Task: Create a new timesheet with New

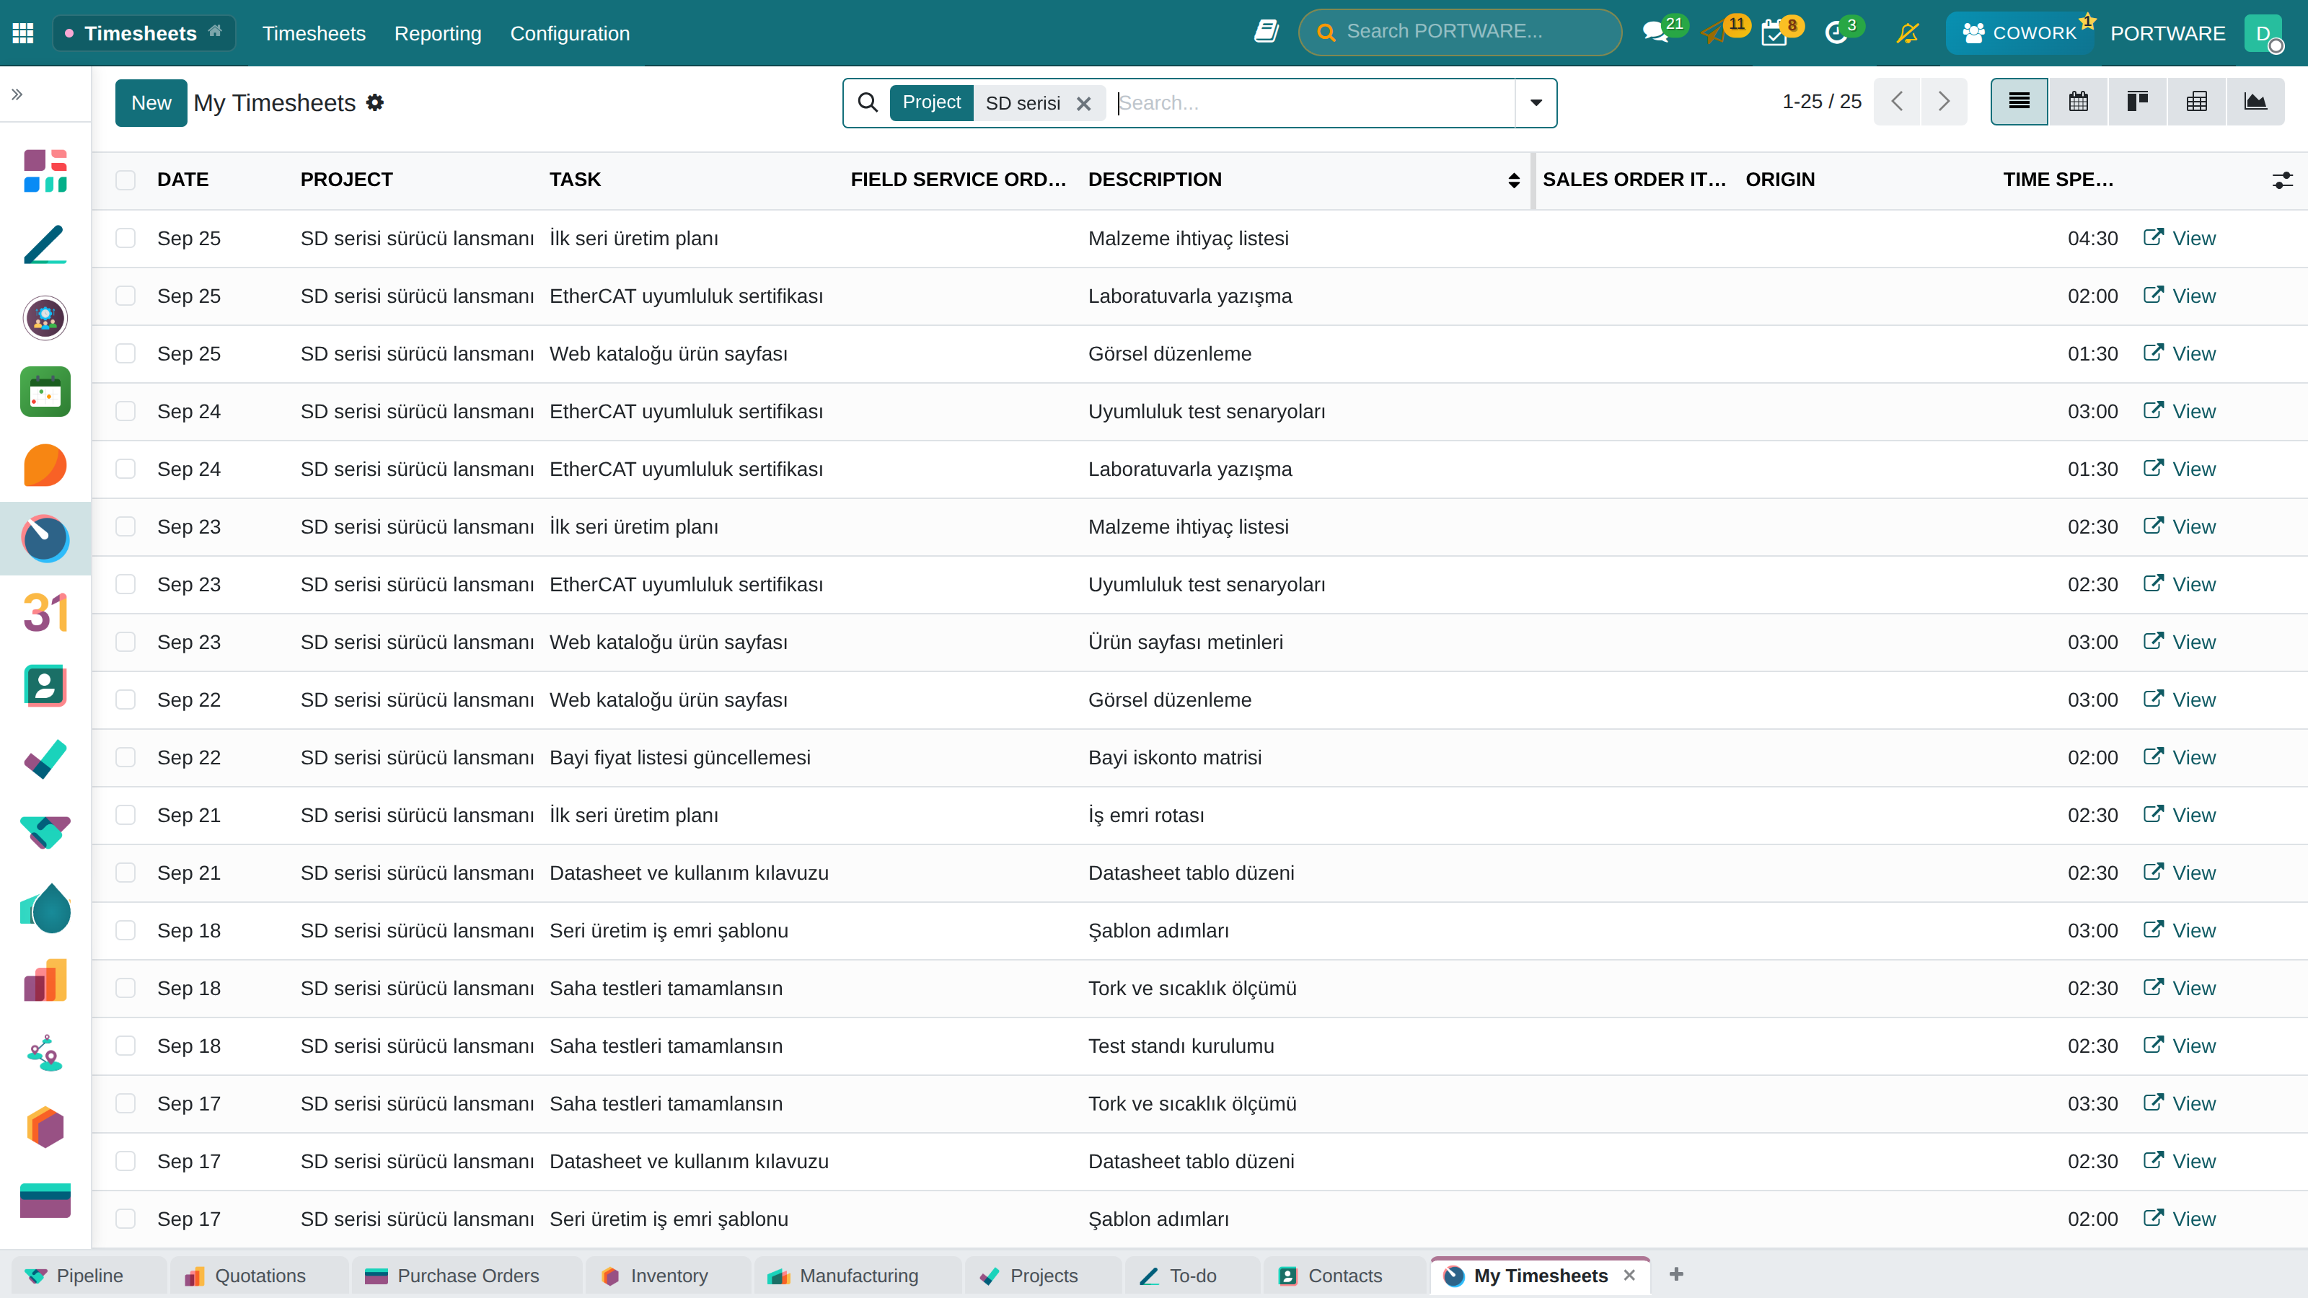Action: pos(151,102)
